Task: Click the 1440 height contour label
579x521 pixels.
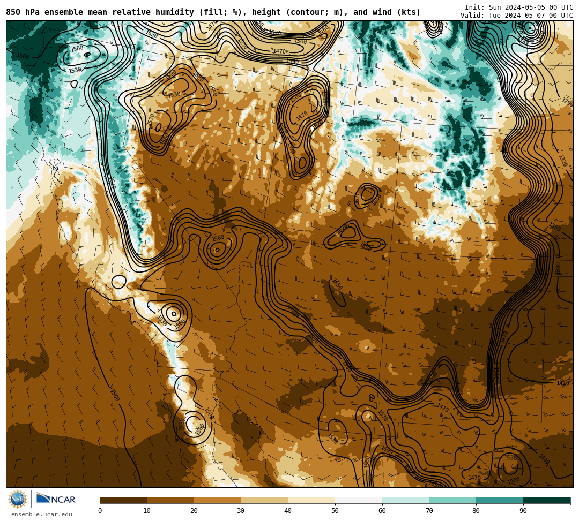Action: (544, 459)
